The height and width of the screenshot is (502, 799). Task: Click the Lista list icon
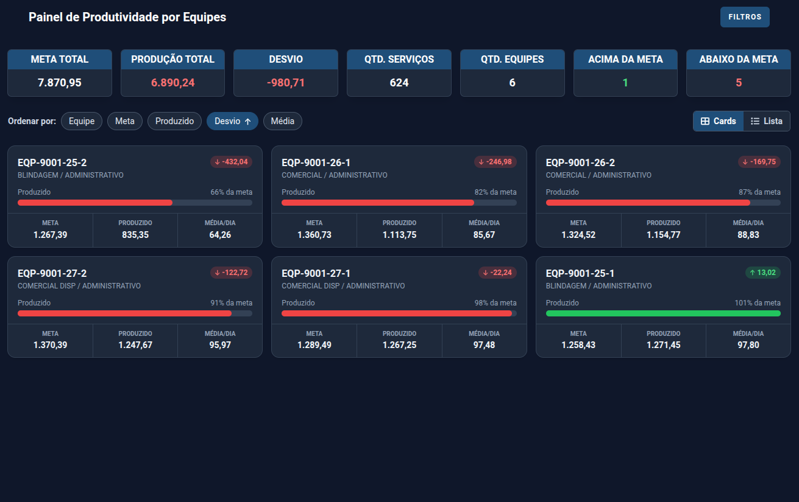(755, 121)
